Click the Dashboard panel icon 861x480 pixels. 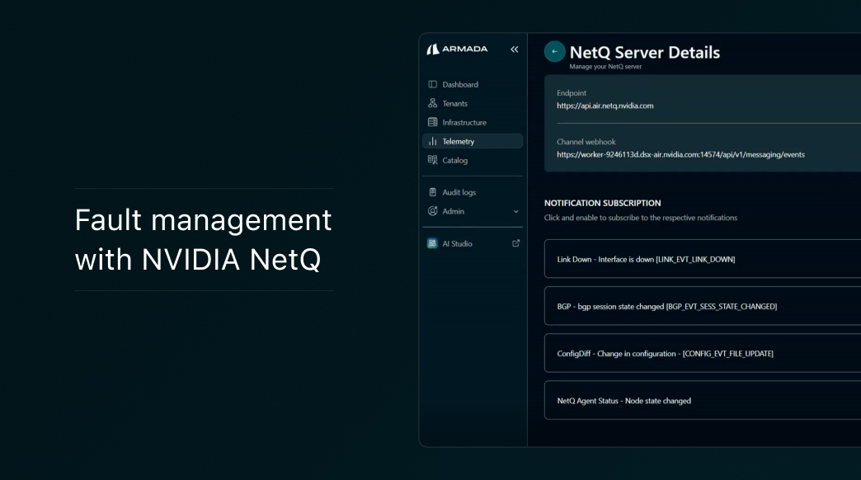coord(433,85)
